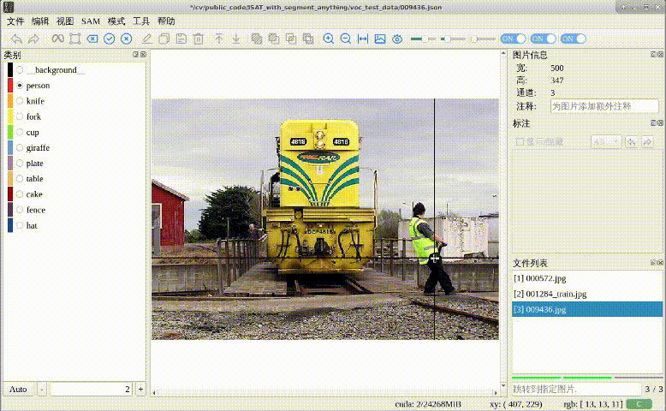Float the 类别 panel via its undock icon
Viewport: 666px width, 411px height.
136,55
